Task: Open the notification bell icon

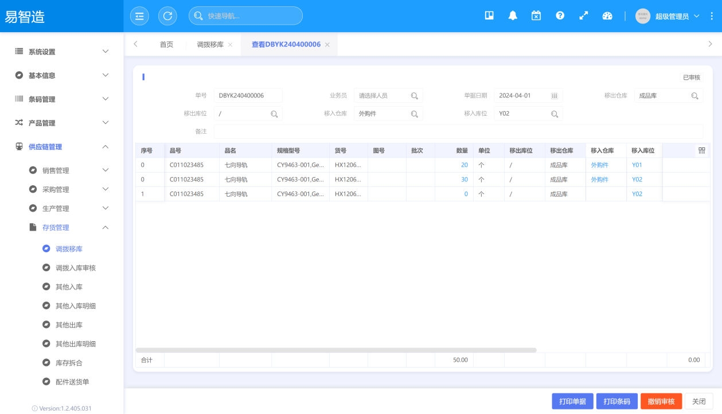Action: coord(513,16)
